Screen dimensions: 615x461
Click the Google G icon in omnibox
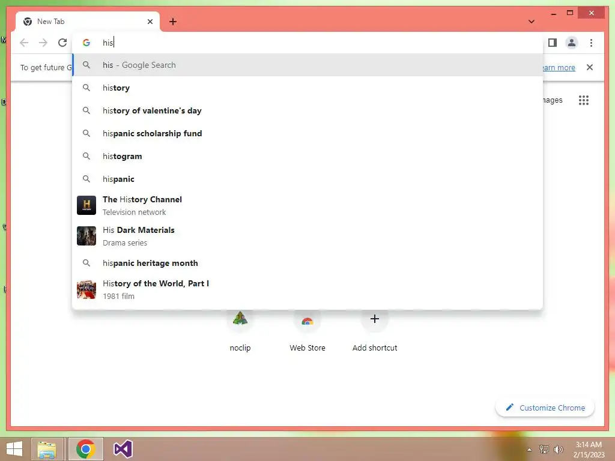point(86,43)
